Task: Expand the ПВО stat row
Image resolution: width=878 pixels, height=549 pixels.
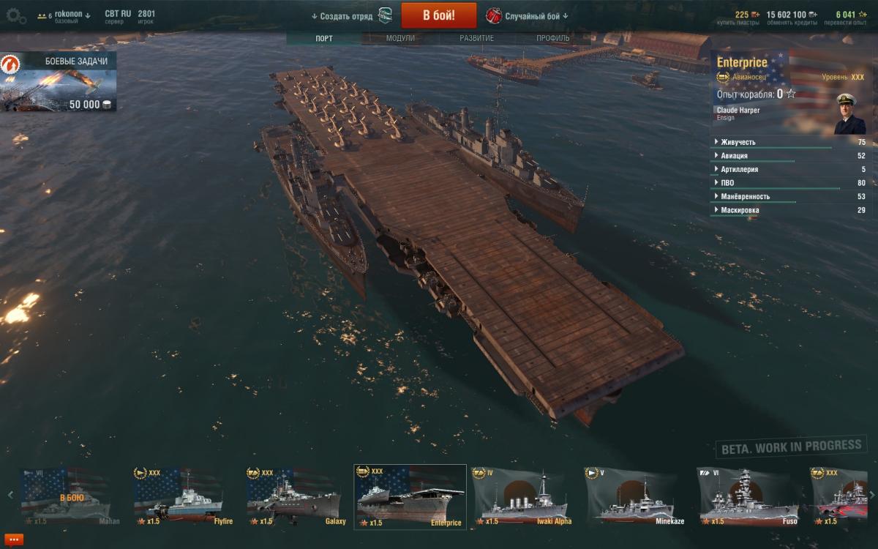Action: coord(789,183)
